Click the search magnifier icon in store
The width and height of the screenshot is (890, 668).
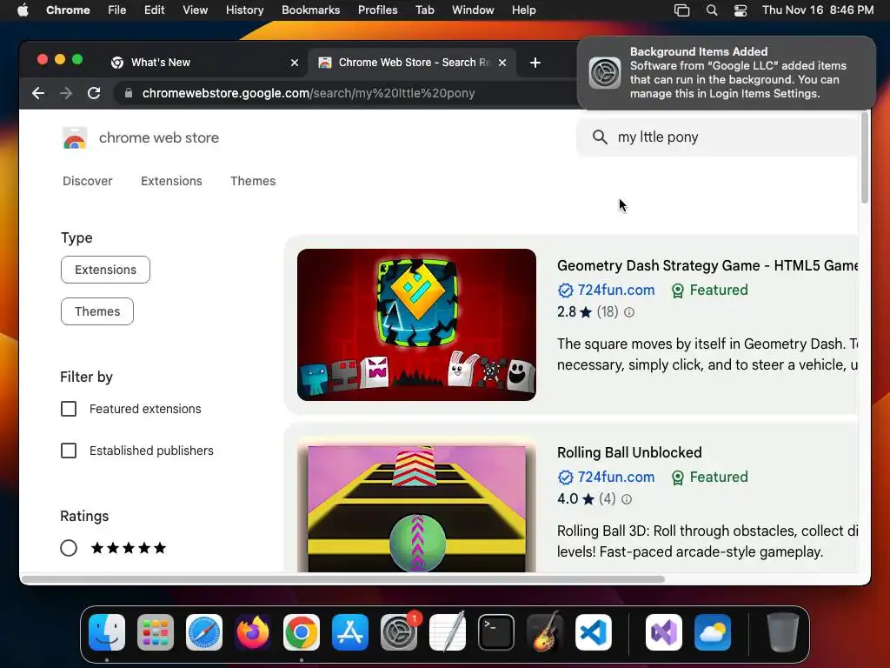tap(600, 137)
